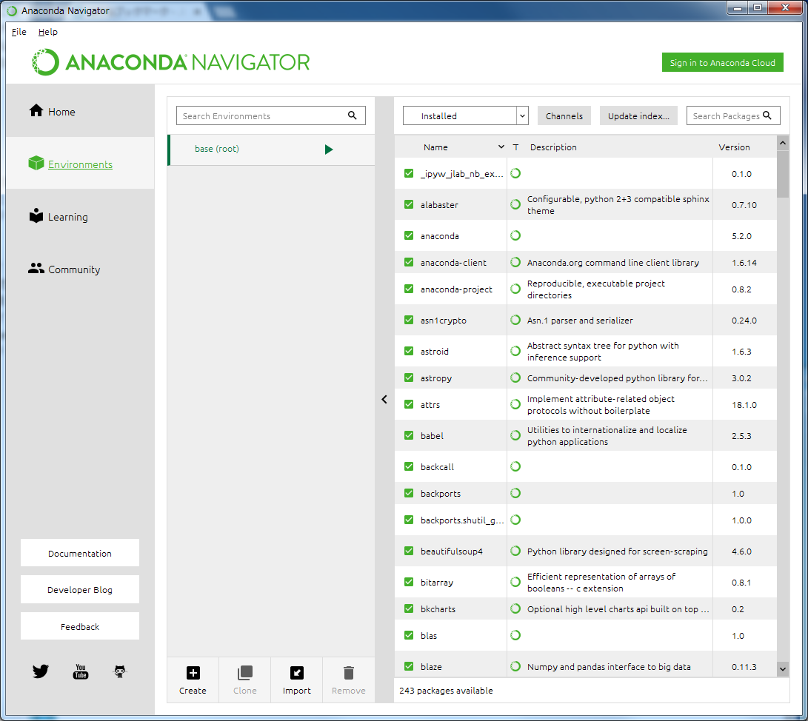Viewport: 808px width, 721px height.
Task: Open the Help menu
Action: (48, 32)
